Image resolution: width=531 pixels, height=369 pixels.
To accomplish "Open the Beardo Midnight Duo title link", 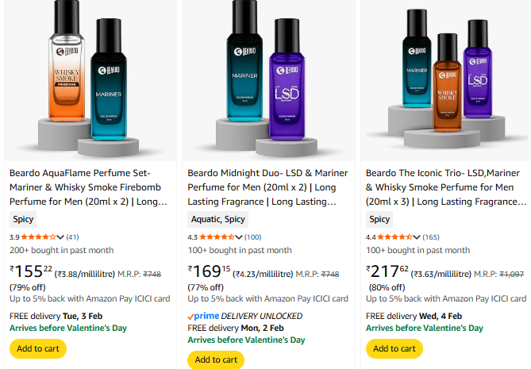I will tap(267, 187).
